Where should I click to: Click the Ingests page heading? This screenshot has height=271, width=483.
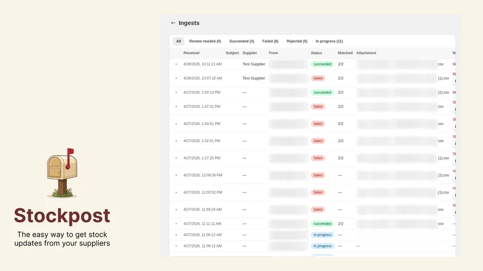click(189, 23)
